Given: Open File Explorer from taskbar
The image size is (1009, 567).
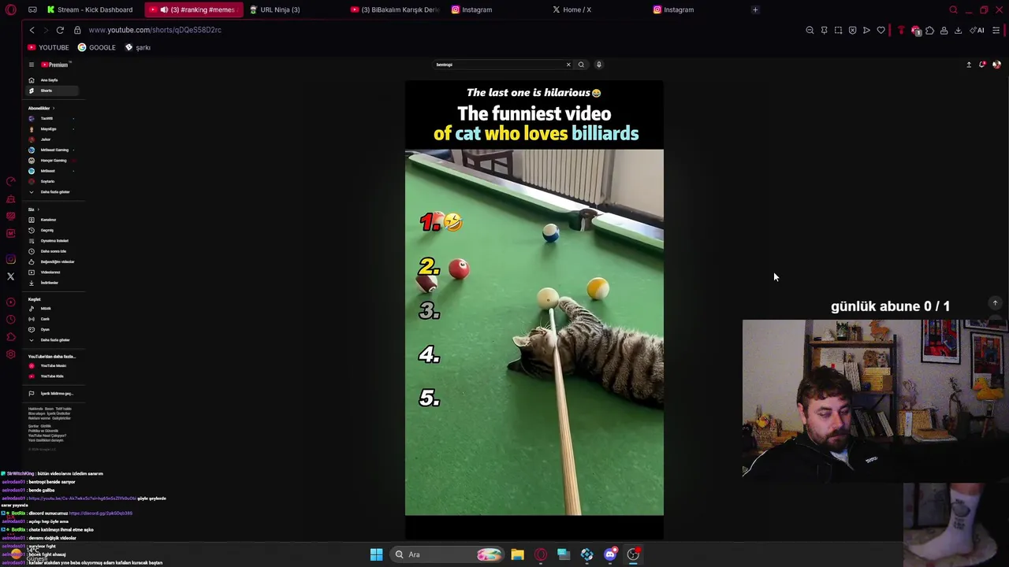Looking at the screenshot, I should pos(517,554).
